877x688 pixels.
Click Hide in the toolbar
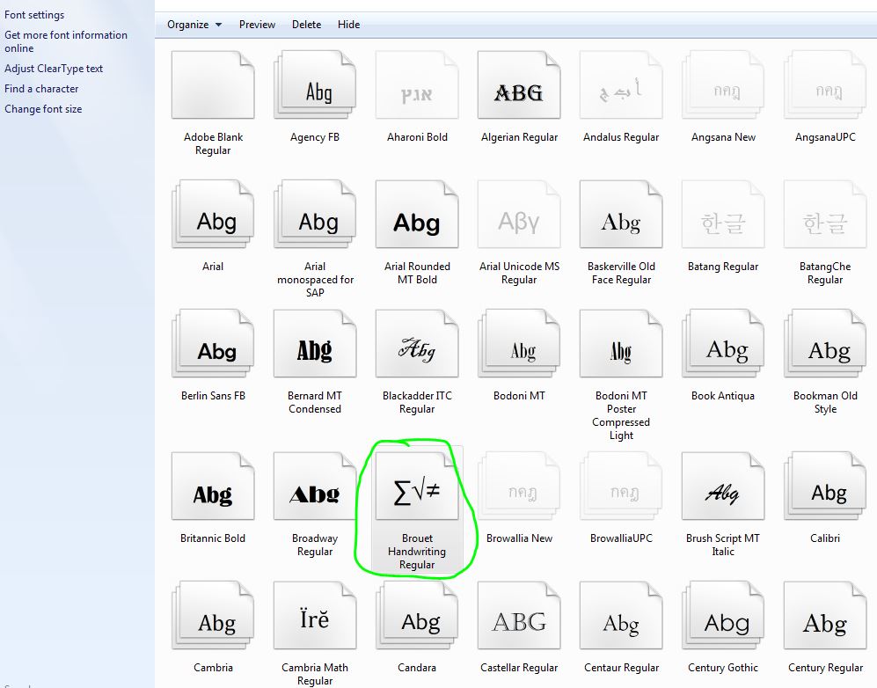point(348,25)
